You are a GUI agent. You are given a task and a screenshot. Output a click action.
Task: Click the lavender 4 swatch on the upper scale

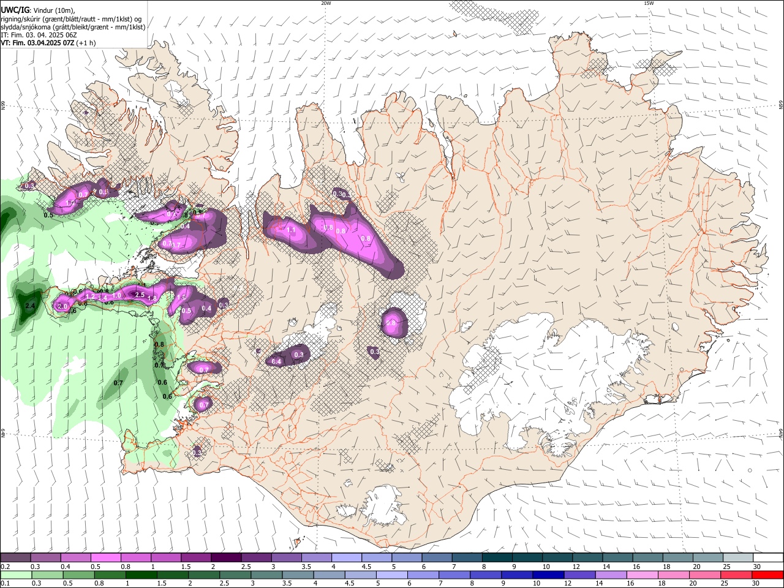[346, 558]
